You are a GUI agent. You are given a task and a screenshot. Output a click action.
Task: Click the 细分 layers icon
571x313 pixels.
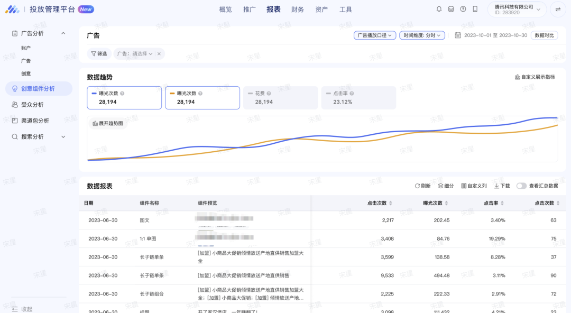pyautogui.click(x=446, y=186)
